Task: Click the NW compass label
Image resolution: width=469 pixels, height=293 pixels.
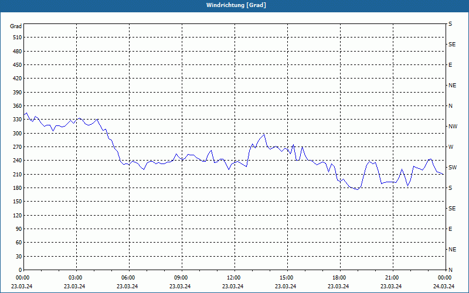Action: (x=453, y=127)
